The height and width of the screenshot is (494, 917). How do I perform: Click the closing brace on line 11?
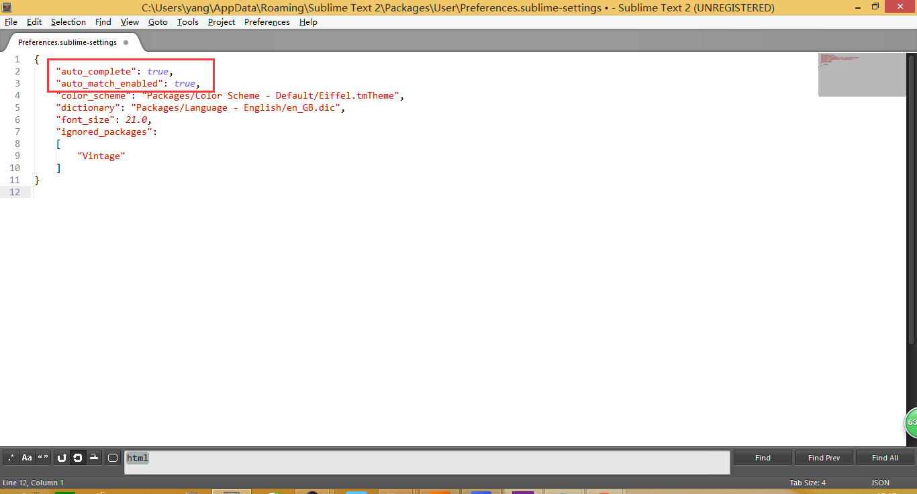38,180
